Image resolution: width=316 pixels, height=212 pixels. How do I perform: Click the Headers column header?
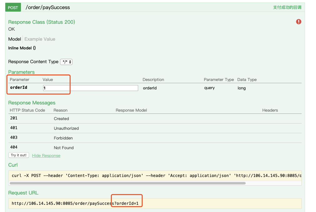[270, 110]
